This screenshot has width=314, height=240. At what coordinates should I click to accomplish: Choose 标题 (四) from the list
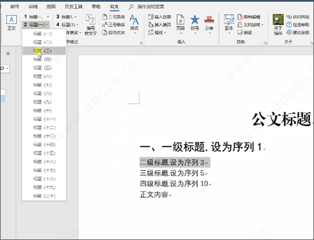44,59
